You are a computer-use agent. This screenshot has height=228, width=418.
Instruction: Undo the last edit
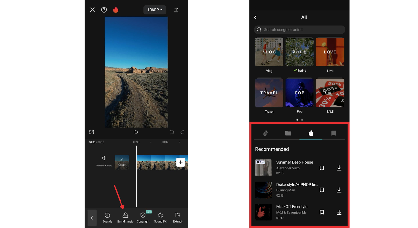click(172, 132)
